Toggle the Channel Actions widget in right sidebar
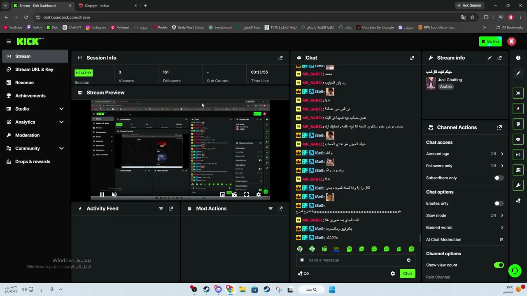Screen dimensions: 527x296 pyautogui.click(x=518, y=170)
